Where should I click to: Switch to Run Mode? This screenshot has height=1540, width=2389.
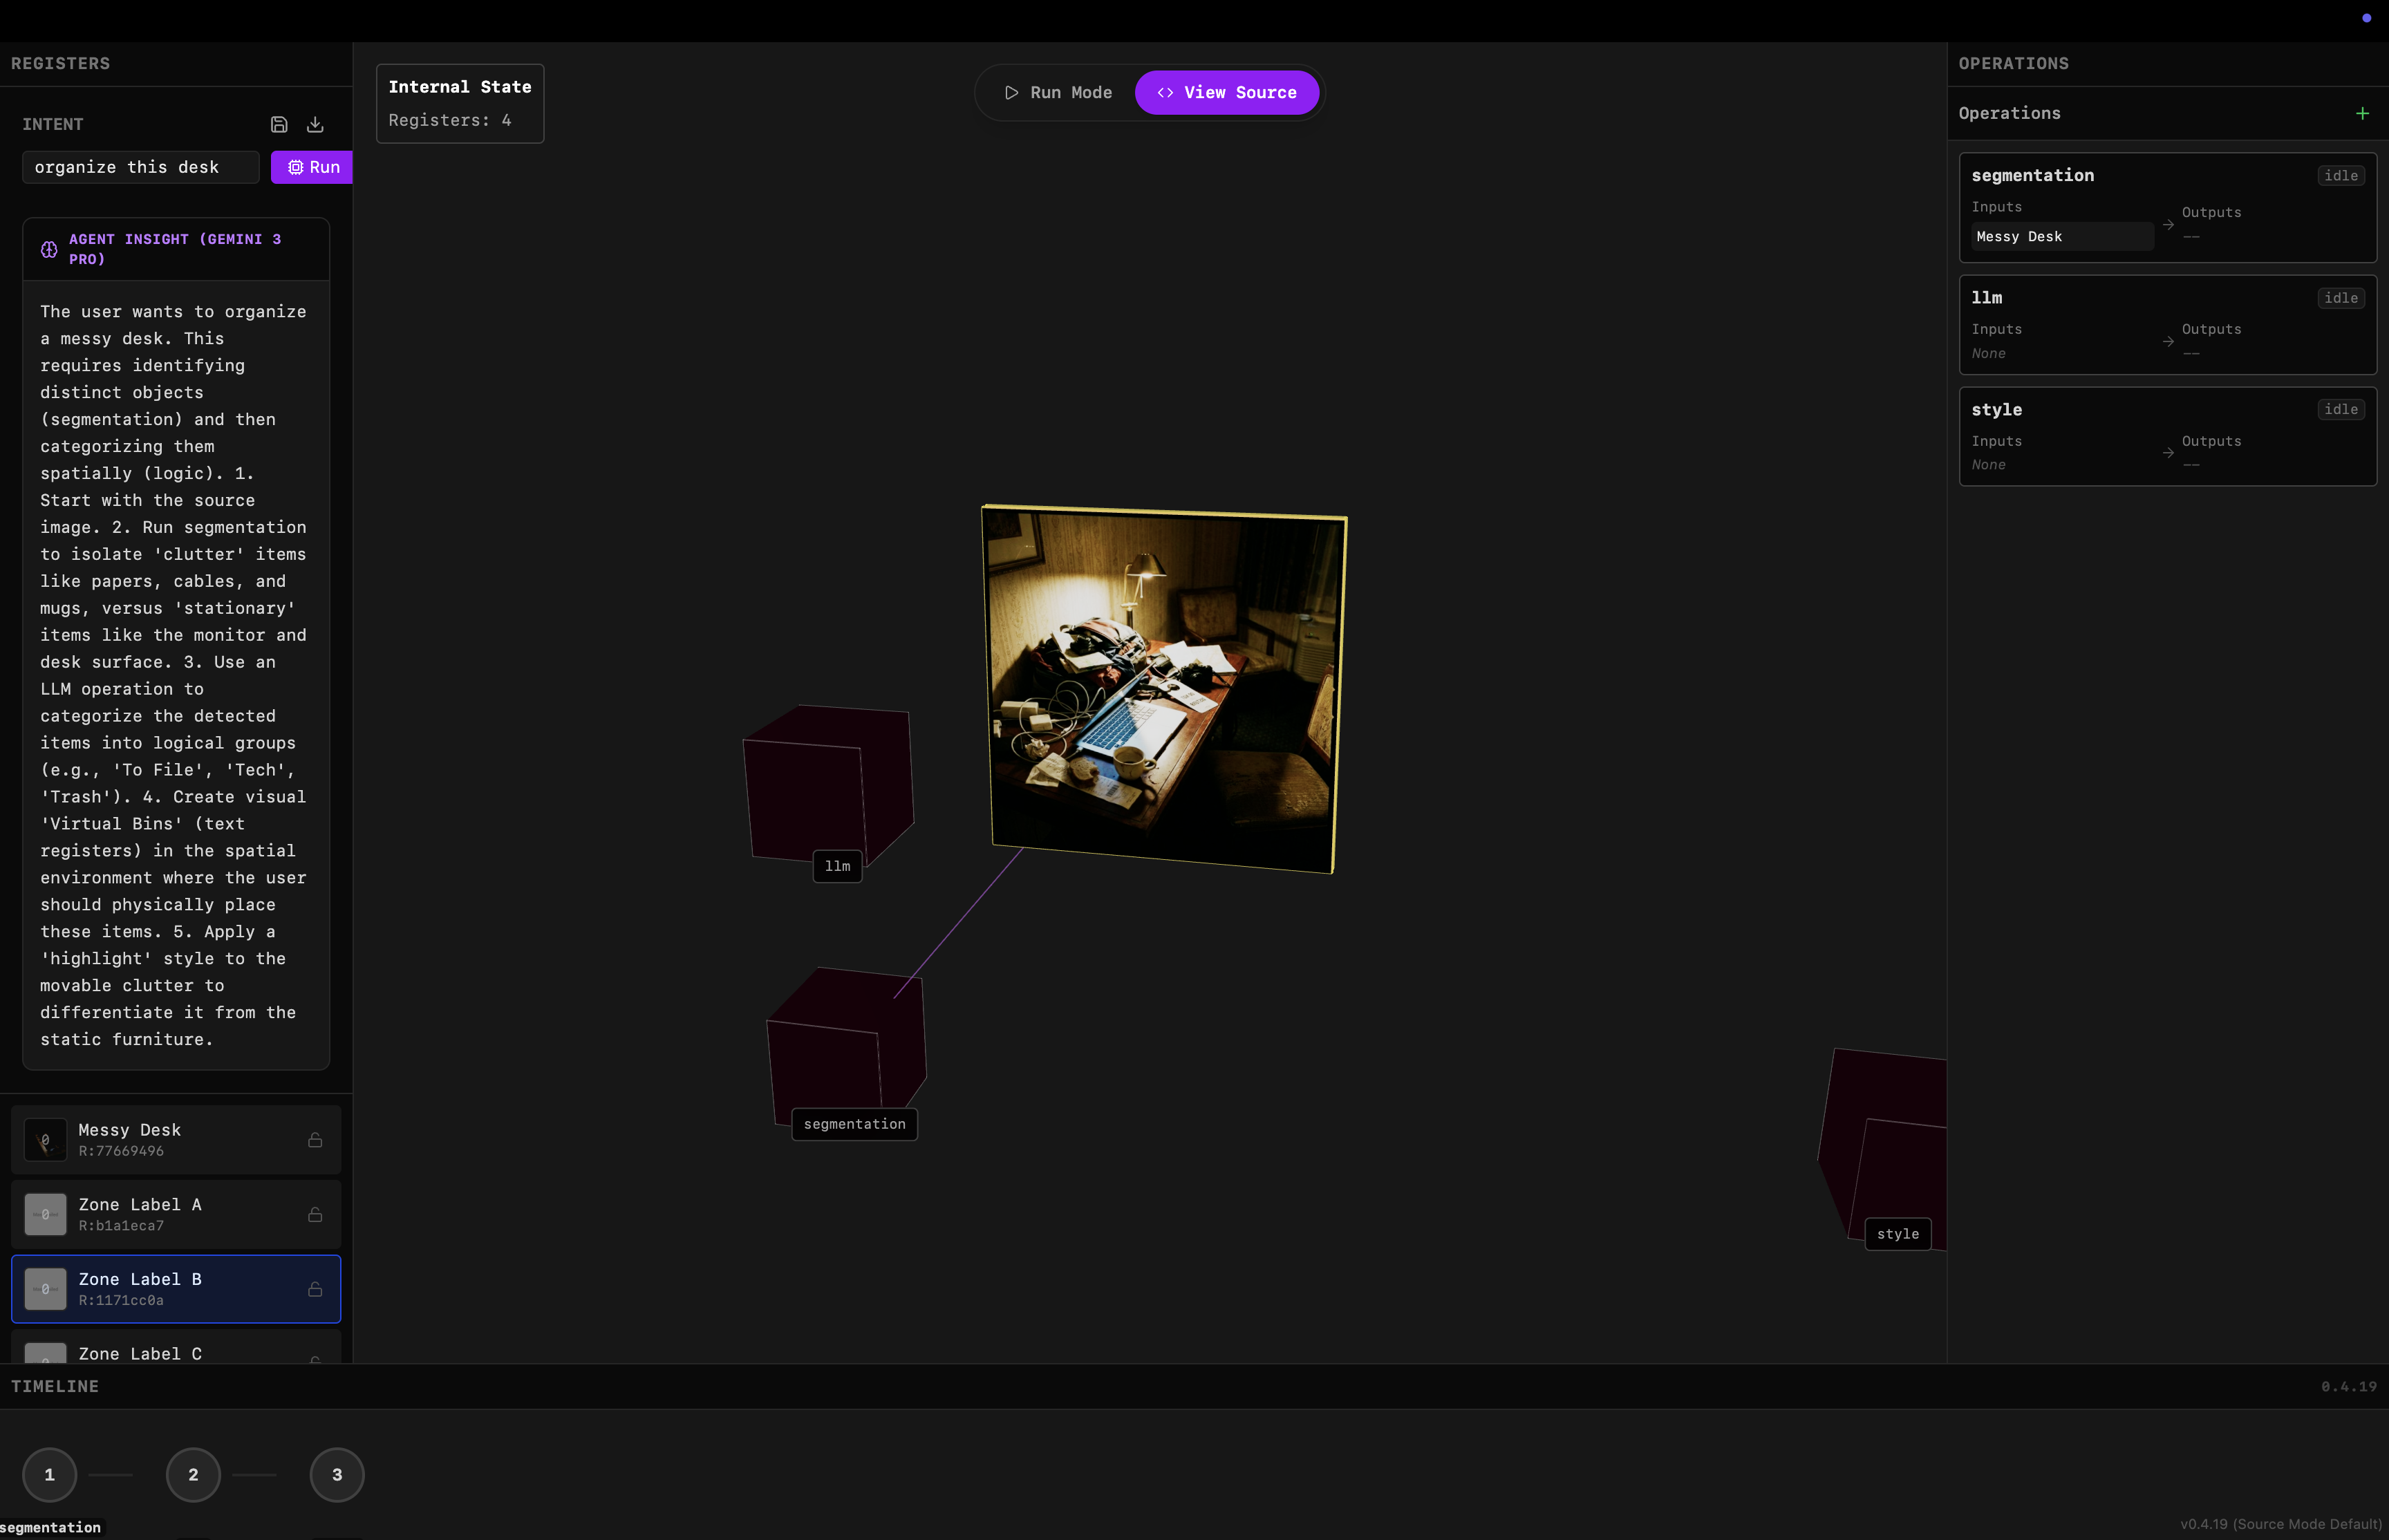pos(1058,92)
